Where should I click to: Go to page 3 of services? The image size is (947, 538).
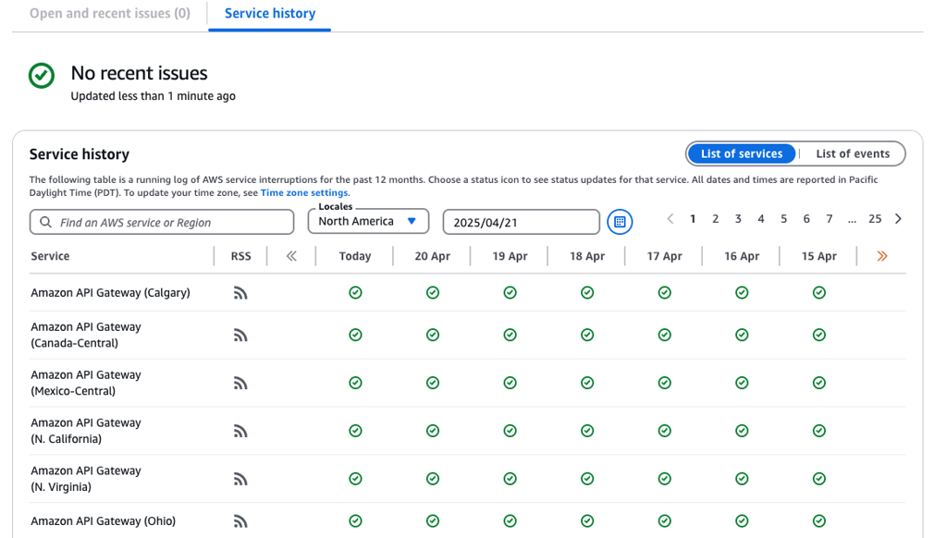click(738, 219)
